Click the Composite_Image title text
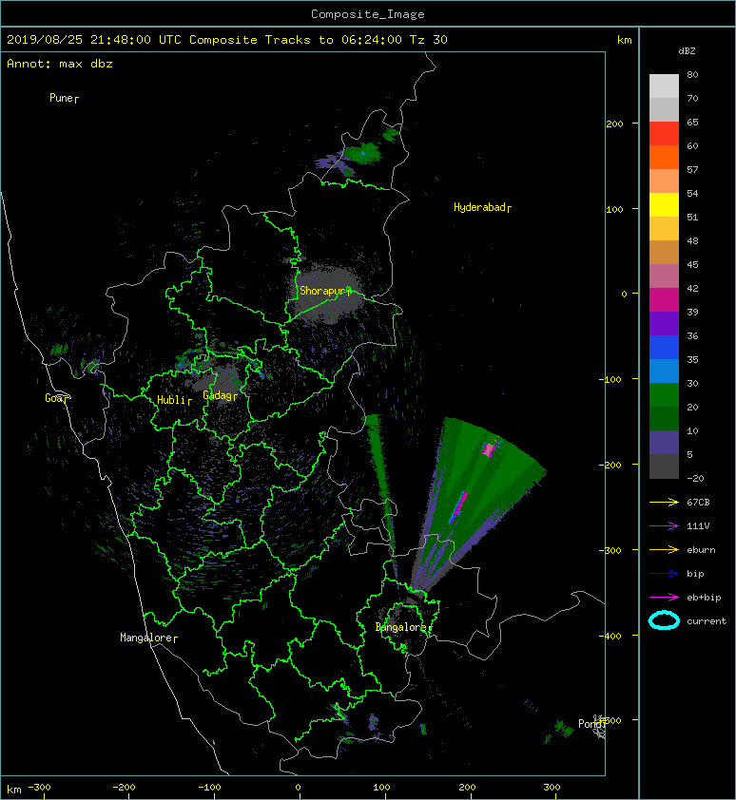The height and width of the screenshot is (800, 736). [368, 14]
